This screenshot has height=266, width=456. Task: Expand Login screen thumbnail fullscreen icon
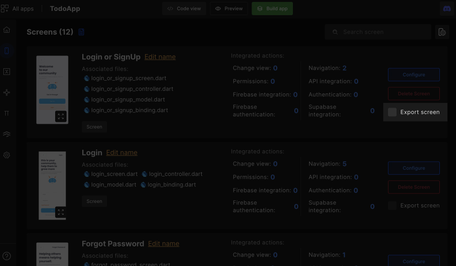tap(61, 212)
